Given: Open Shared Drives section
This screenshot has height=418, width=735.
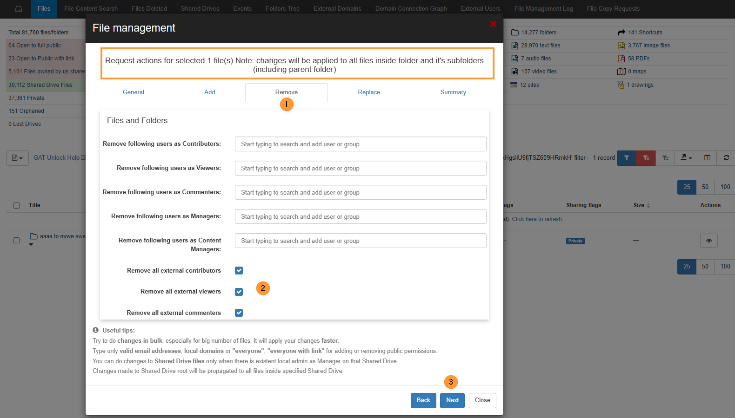Looking at the screenshot, I should pyautogui.click(x=200, y=9).
